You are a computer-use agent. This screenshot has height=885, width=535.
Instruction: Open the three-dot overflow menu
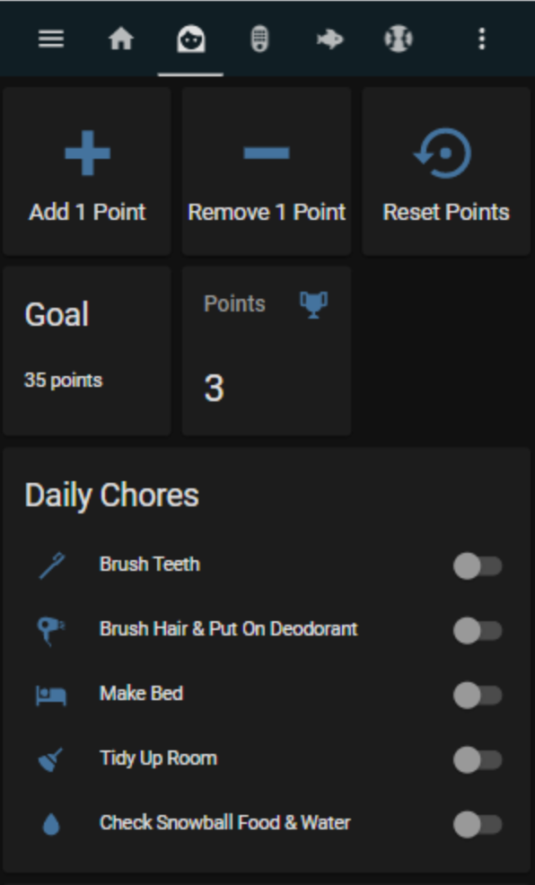point(484,39)
